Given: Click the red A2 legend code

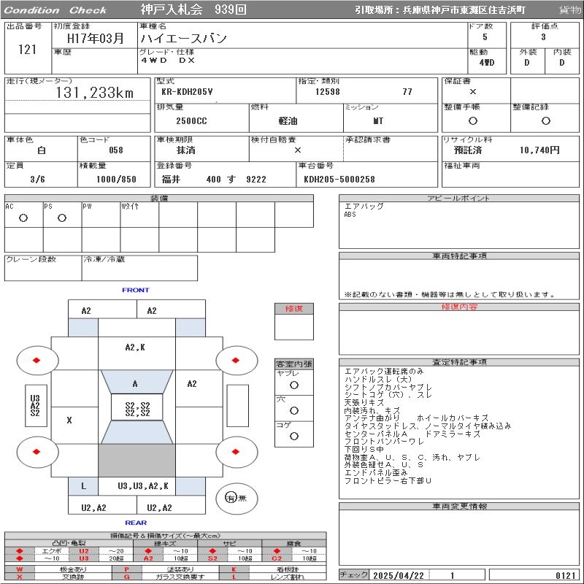Looking at the screenshot, I should point(148,558).
